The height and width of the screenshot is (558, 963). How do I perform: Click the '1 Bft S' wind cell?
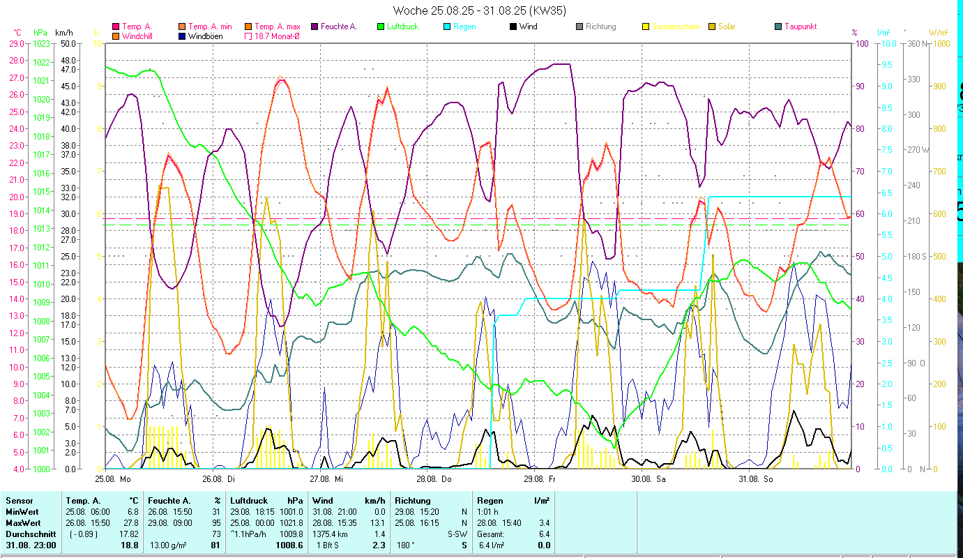328,545
